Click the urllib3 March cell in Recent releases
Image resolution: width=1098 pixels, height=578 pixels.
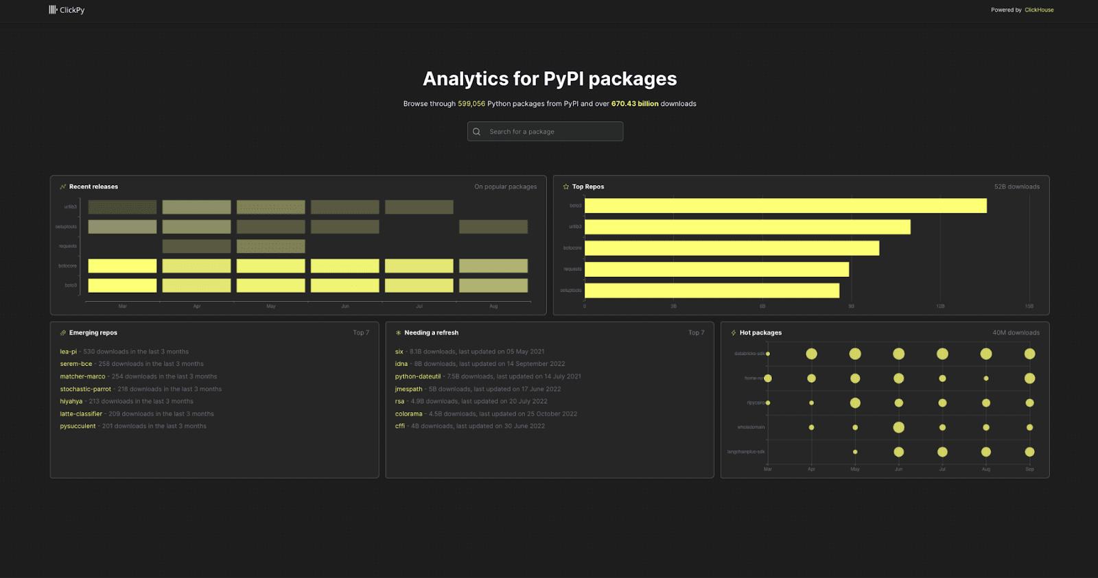pyautogui.click(x=122, y=207)
